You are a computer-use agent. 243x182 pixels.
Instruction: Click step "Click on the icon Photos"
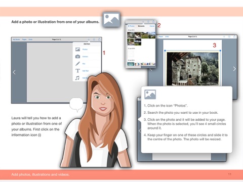point(166,106)
